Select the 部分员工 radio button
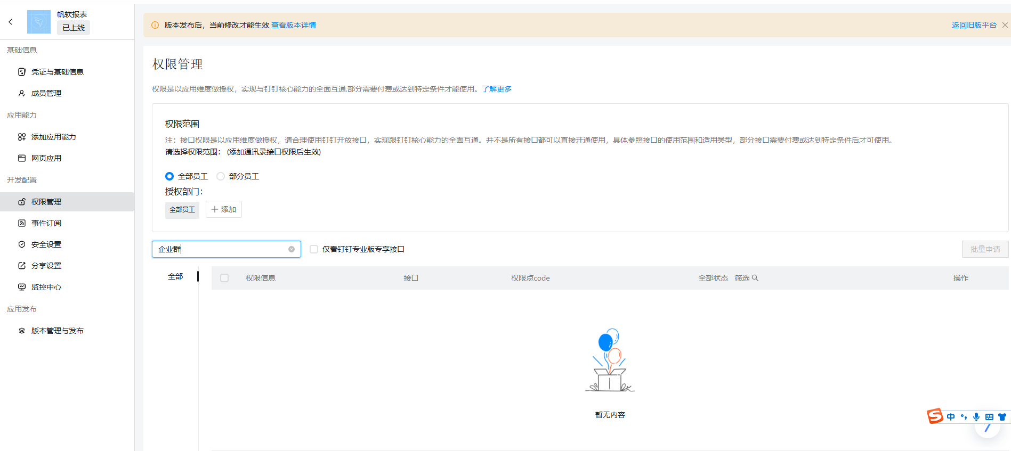 pyautogui.click(x=221, y=176)
